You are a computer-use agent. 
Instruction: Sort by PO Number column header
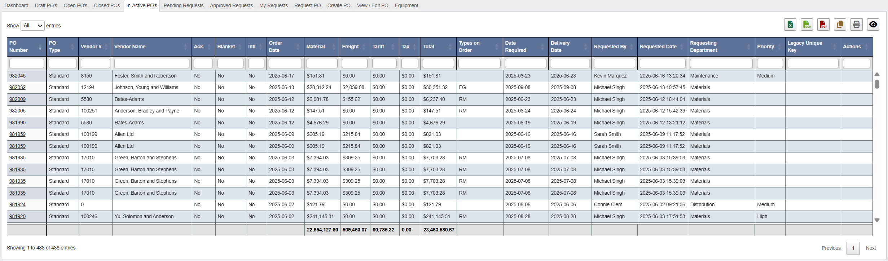27,47
